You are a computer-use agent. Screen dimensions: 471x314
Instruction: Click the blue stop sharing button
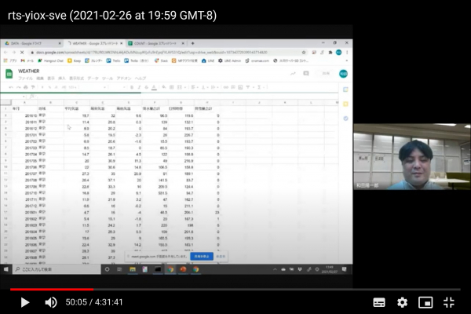(201, 257)
